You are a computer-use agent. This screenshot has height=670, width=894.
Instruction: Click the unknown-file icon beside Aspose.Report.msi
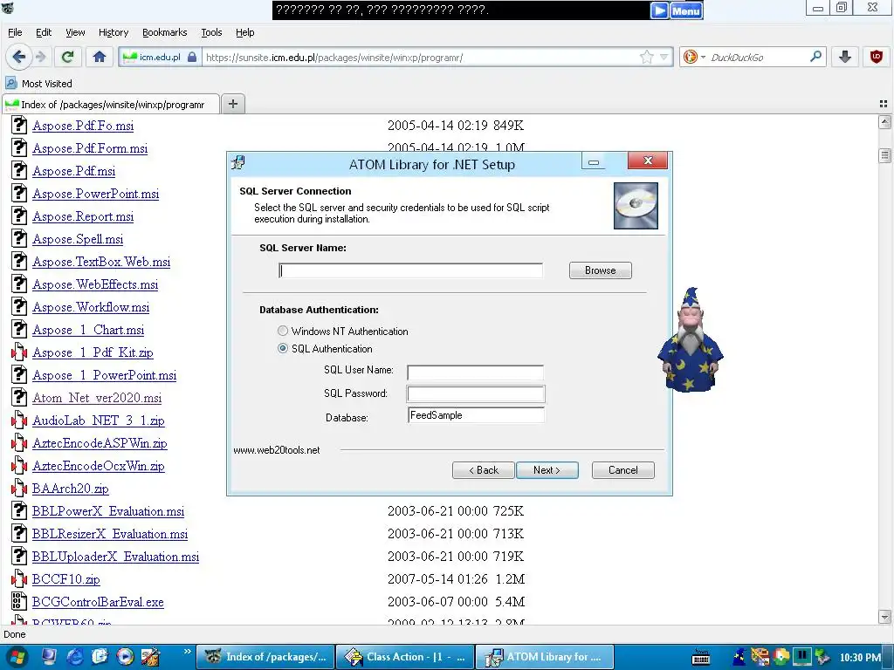coord(19,216)
